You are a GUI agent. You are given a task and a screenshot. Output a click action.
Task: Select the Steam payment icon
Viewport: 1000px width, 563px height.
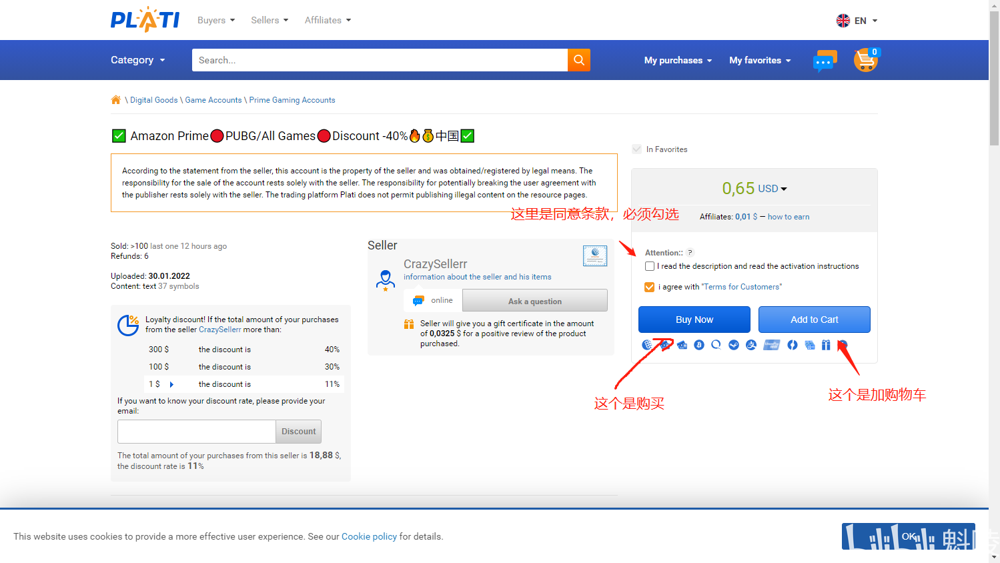[734, 345]
